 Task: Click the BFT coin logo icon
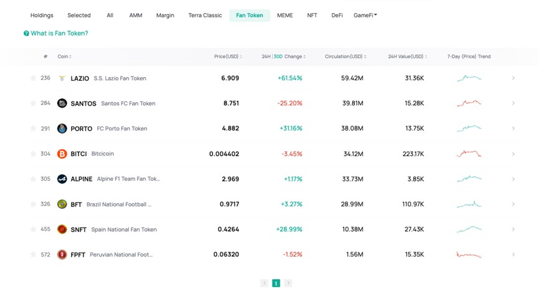coord(62,204)
